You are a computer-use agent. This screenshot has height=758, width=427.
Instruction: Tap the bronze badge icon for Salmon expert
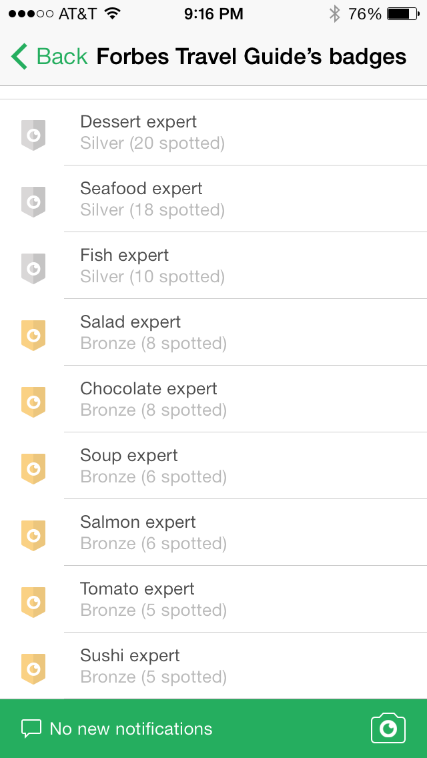(33, 535)
